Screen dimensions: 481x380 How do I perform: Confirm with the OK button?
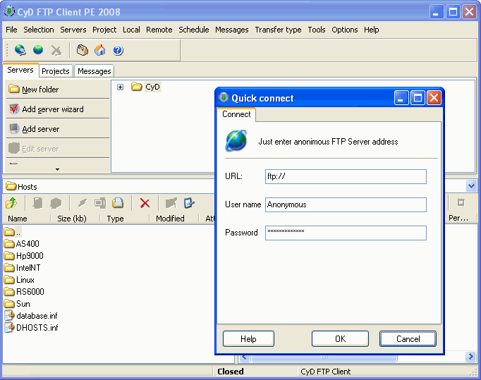[x=340, y=339]
